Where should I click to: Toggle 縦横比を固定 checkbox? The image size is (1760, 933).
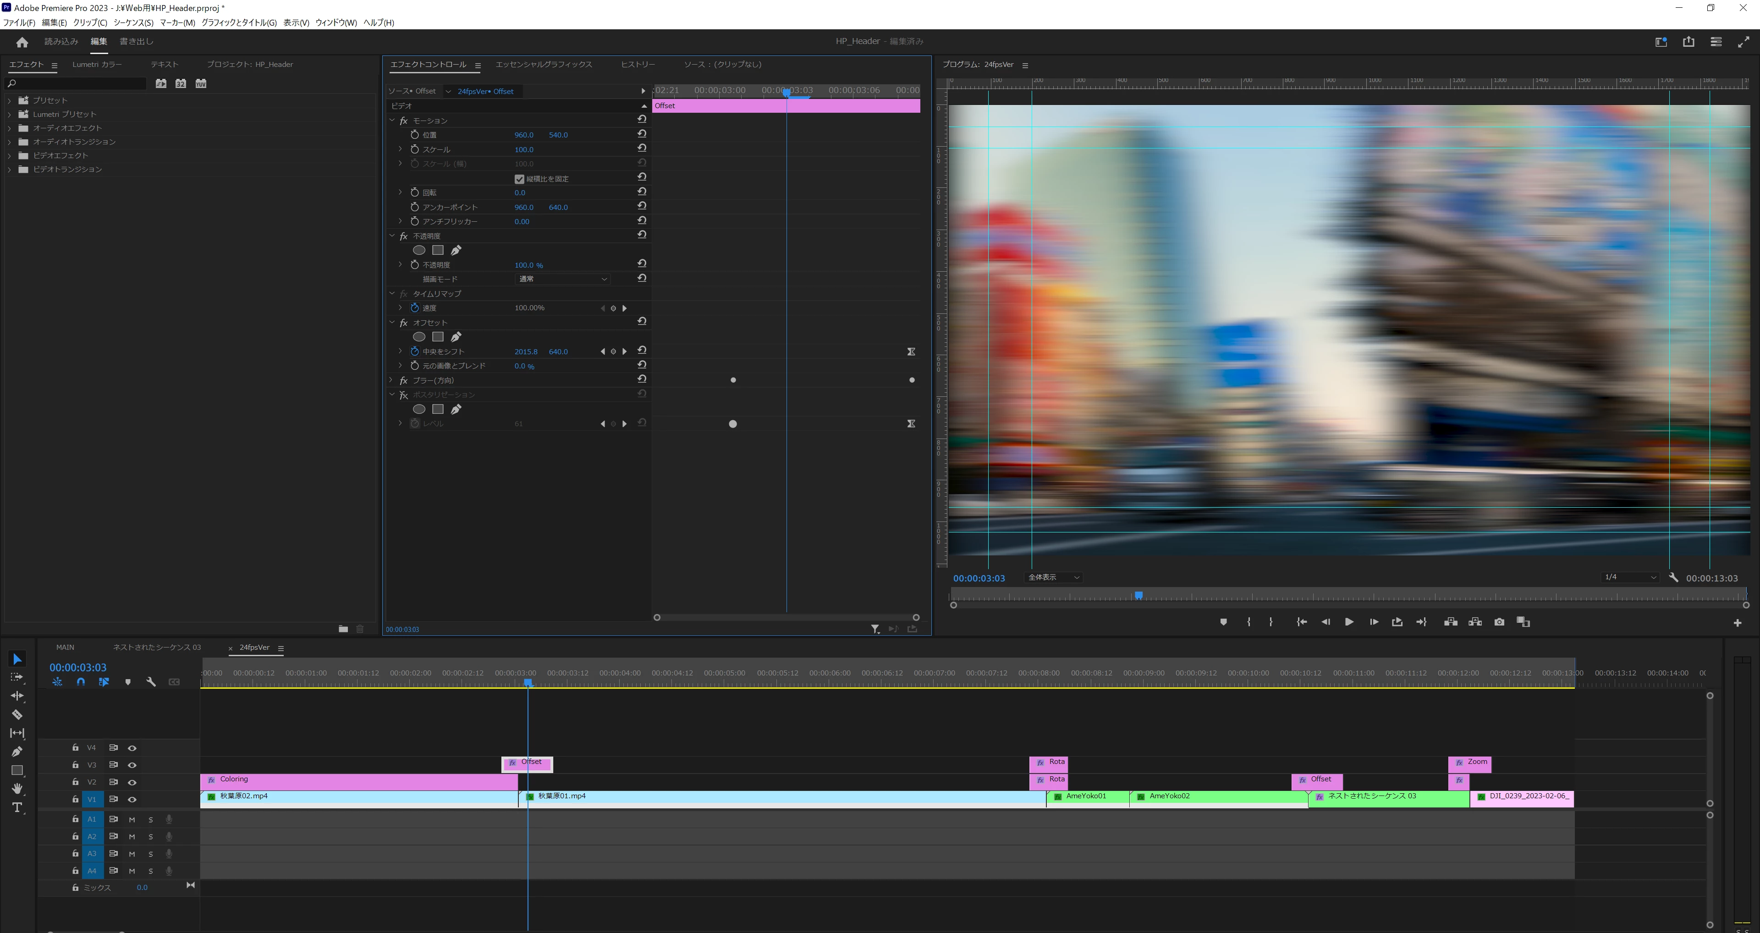coord(519,179)
